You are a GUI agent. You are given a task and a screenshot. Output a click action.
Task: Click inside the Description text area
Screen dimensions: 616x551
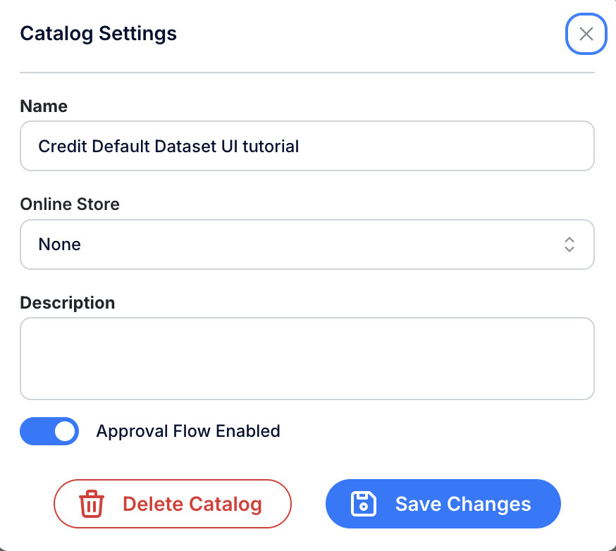pyautogui.click(x=307, y=358)
